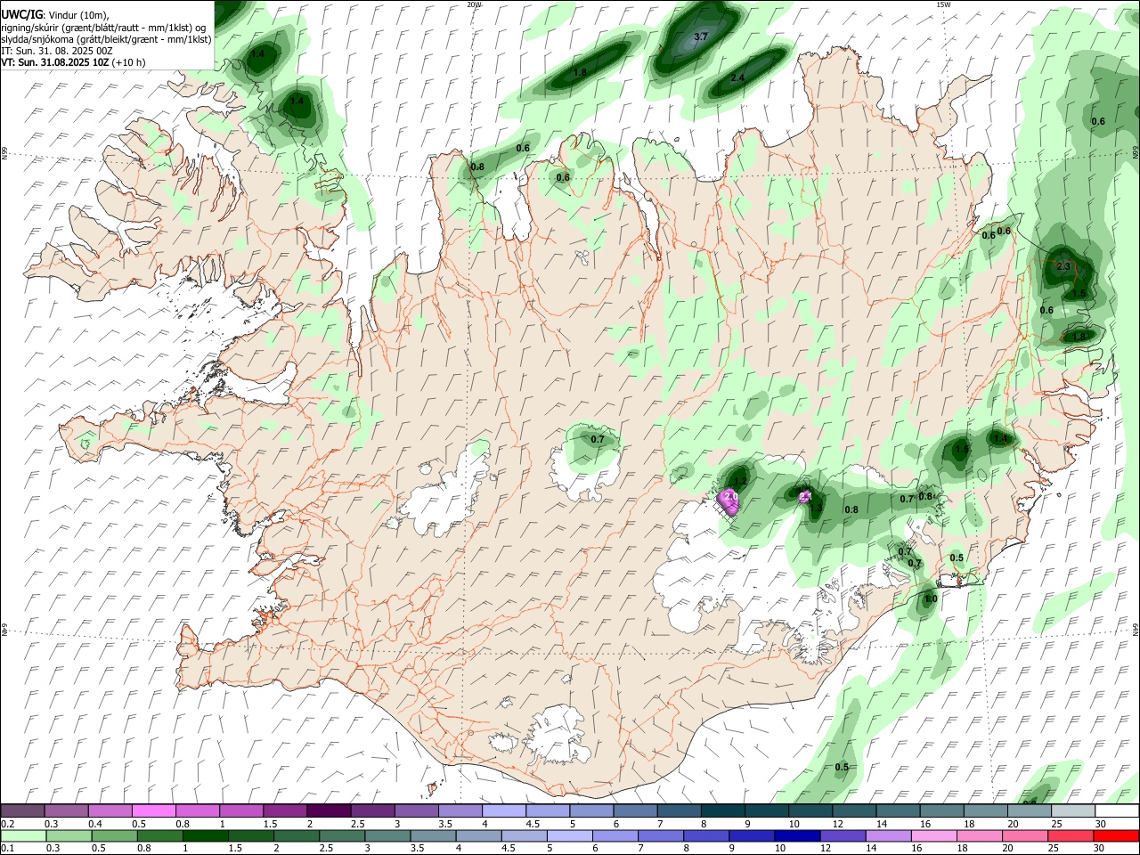Screen dimensions: 1140x855
Task: Pick the dark teal 8–9 swatch, upper legend
Action: coord(723,811)
